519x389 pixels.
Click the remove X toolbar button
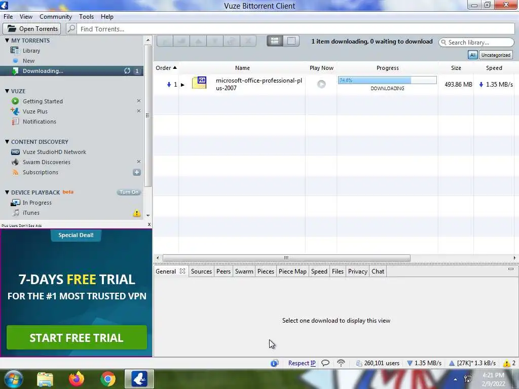(248, 41)
